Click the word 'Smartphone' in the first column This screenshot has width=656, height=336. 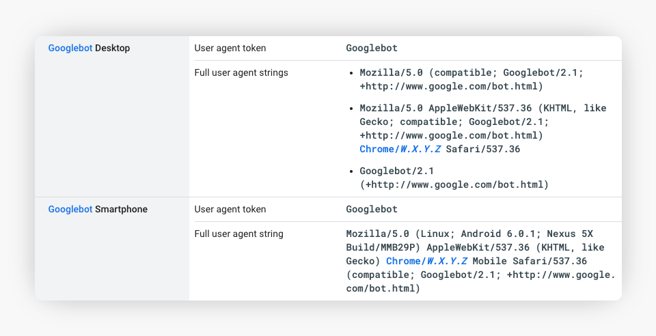pyautogui.click(x=121, y=210)
